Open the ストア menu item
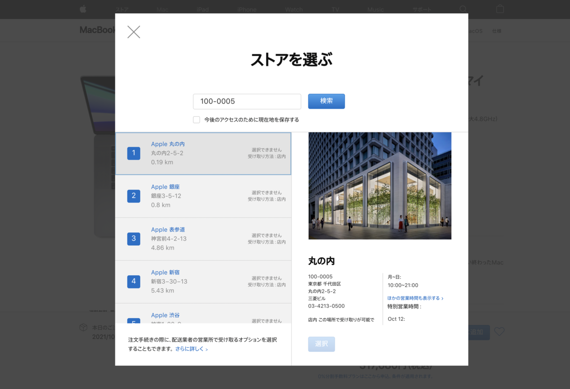 click(x=122, y=9)
